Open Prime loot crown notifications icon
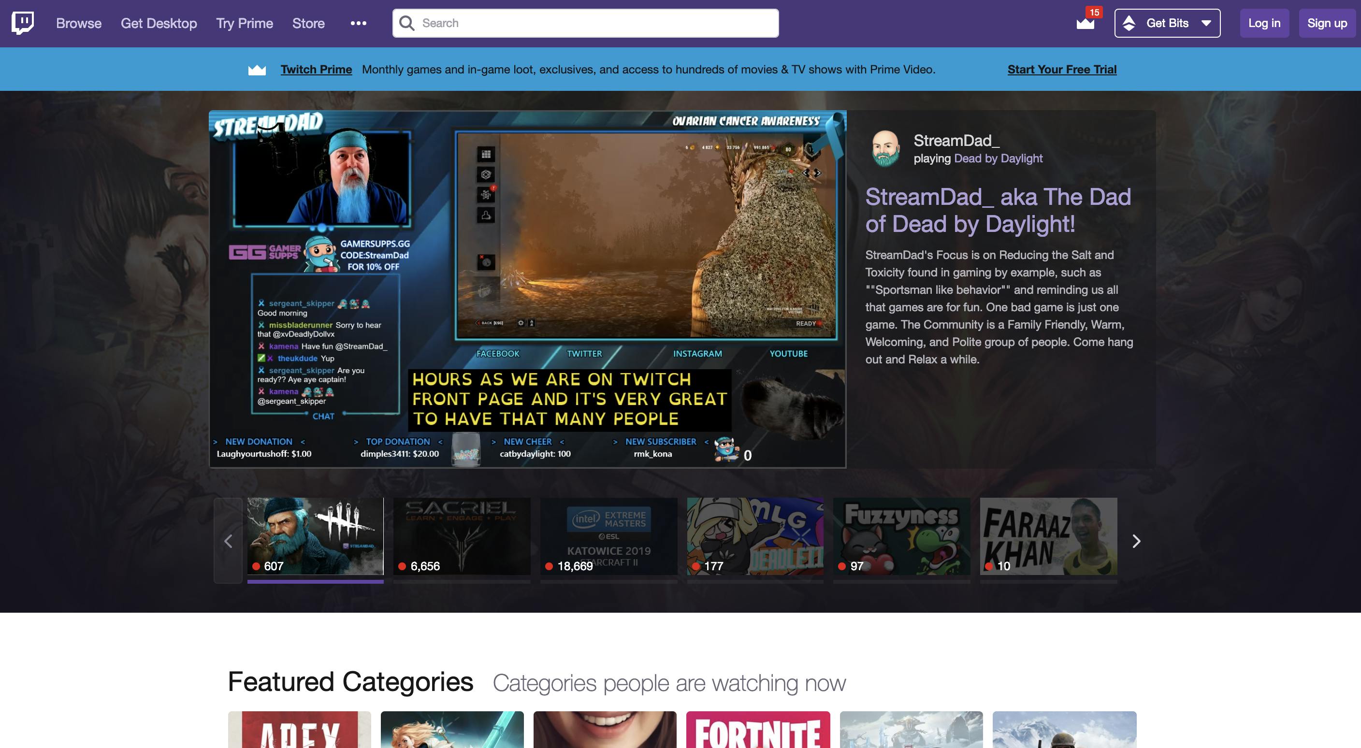The image size is (1361, 748). tap(1085, 23)
